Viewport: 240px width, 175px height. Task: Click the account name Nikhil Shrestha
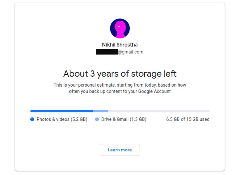120,45
